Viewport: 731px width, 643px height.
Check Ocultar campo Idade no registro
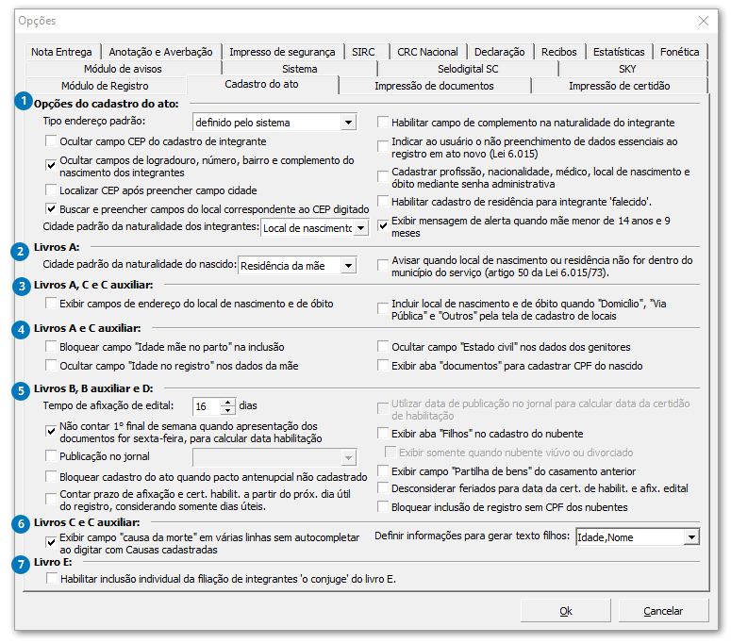pyautogui.click(x=51, y=365)
